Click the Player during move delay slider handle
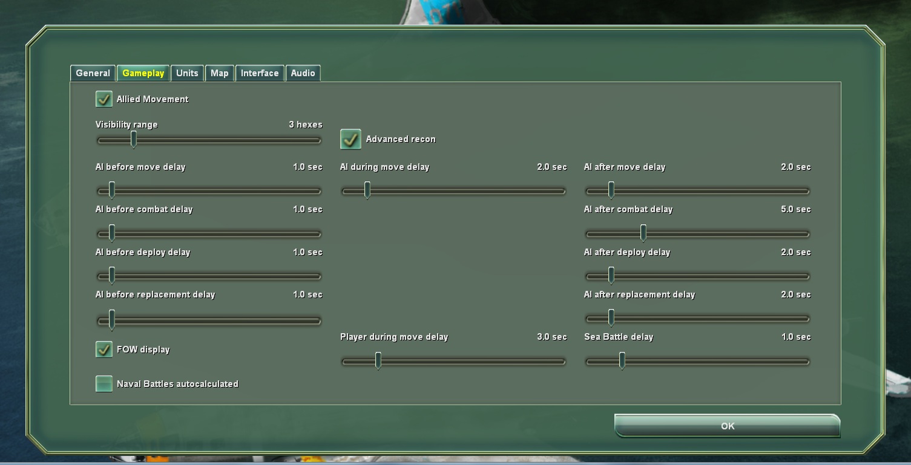The image size is (911, 465). (378, 361)
